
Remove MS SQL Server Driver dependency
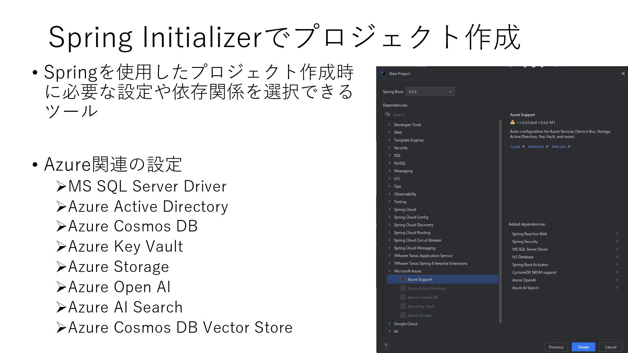pyautogui.click(x=617, y=249)
